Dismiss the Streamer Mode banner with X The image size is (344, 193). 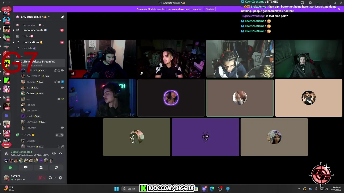click(x=339, y=9)
